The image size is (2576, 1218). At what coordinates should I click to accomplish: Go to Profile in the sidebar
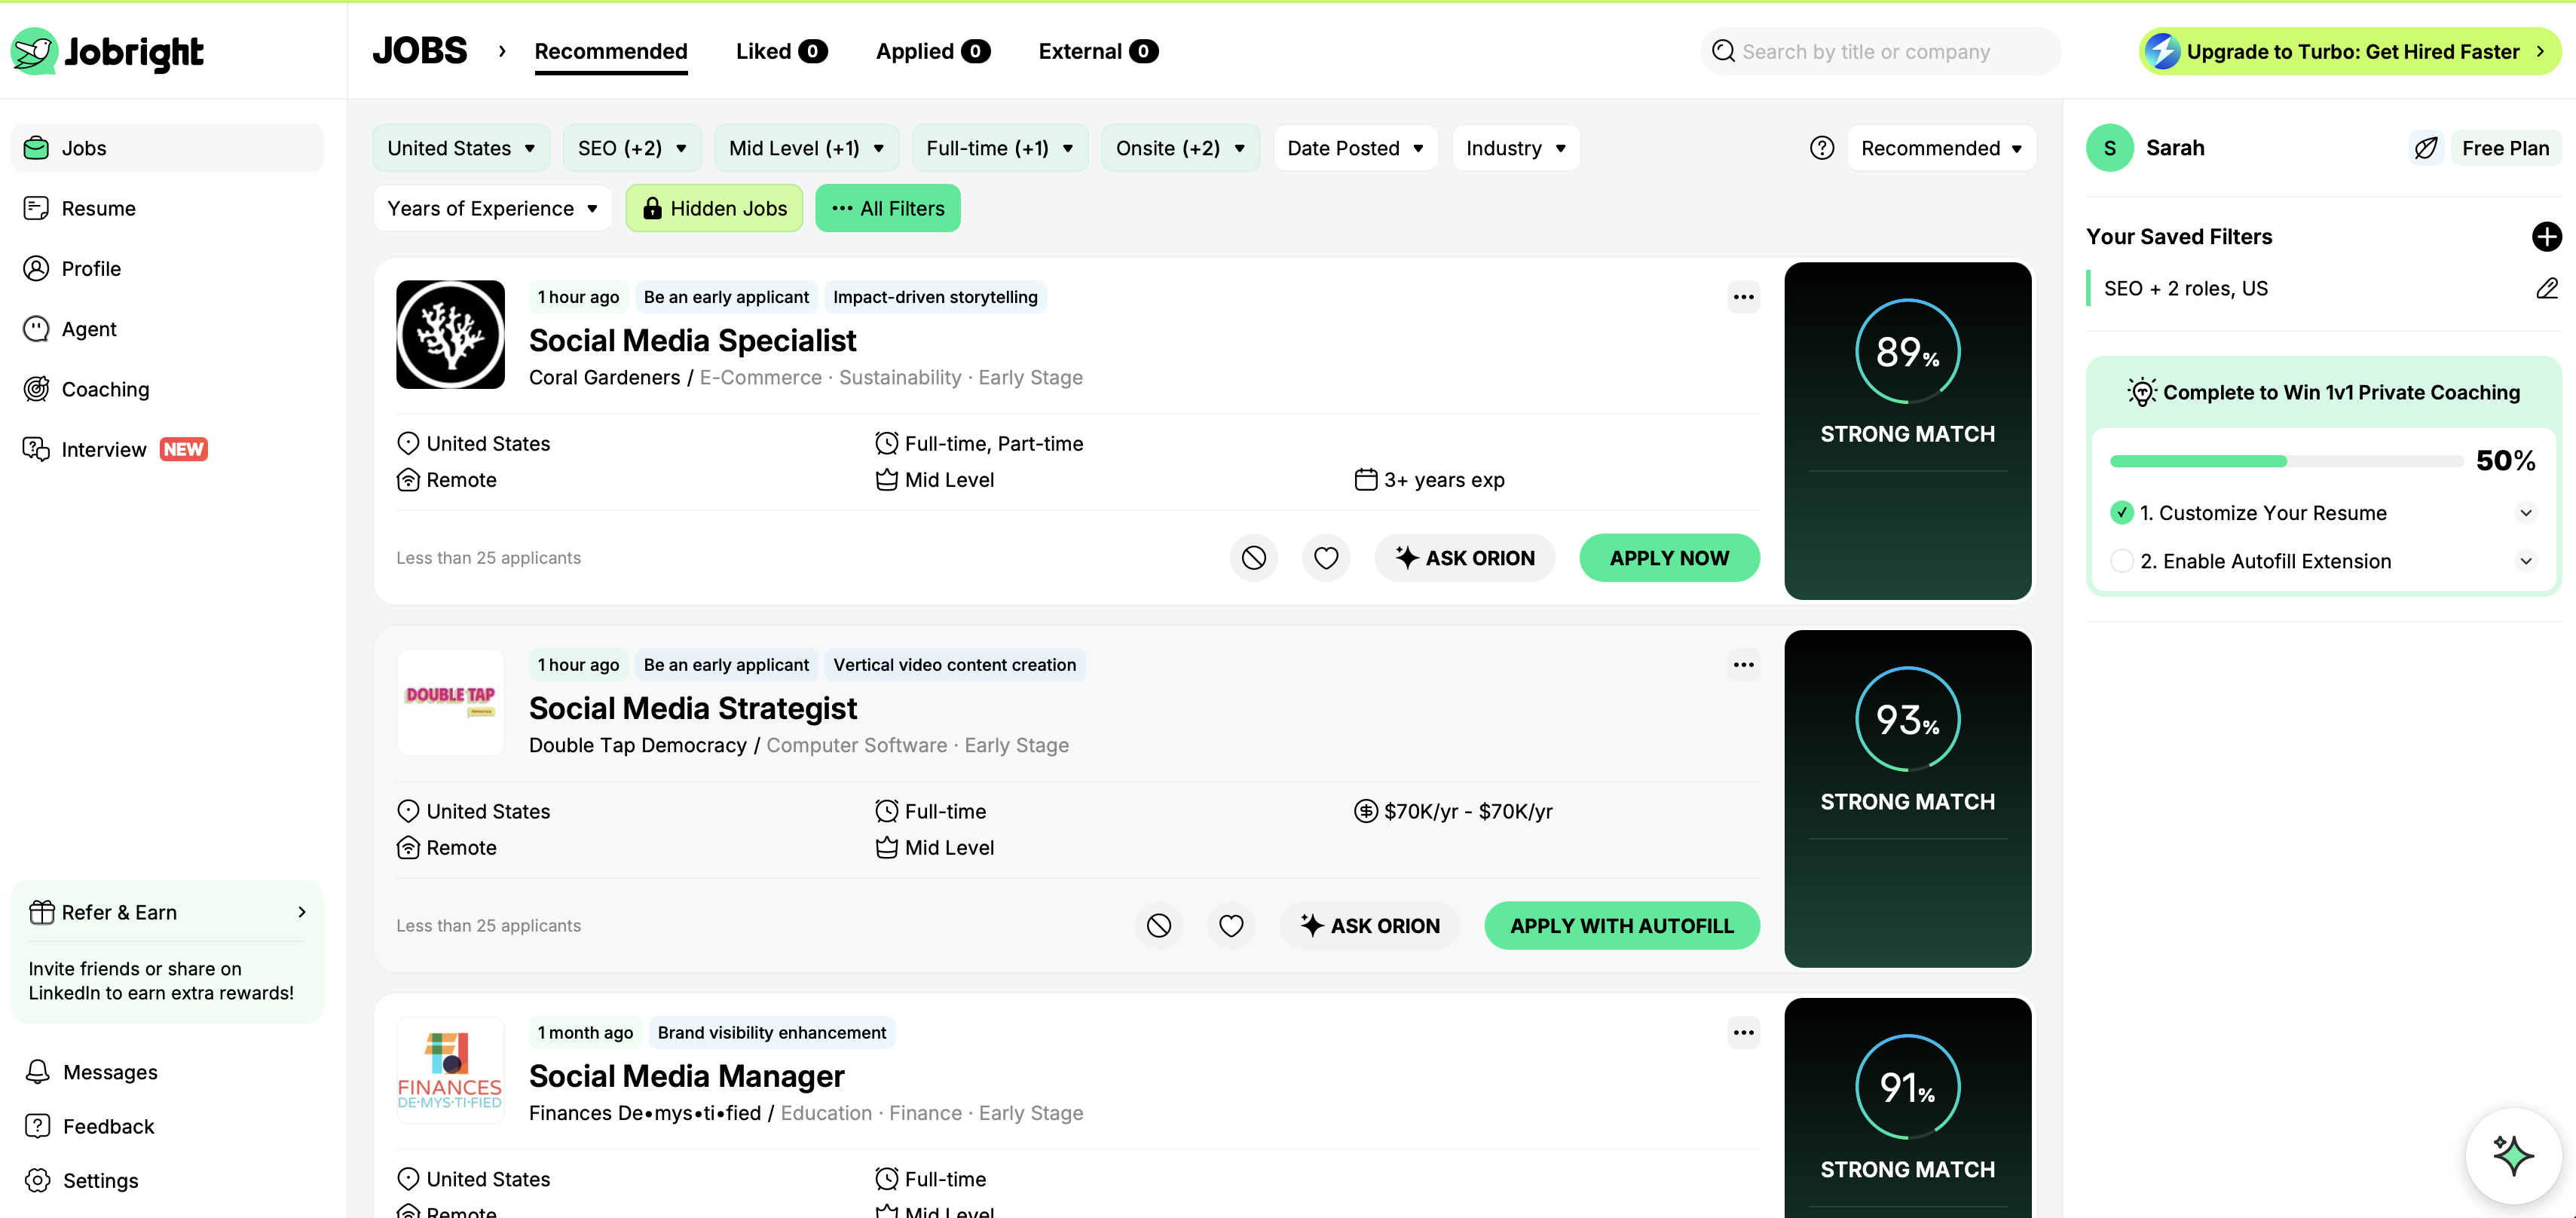[167, 268]
